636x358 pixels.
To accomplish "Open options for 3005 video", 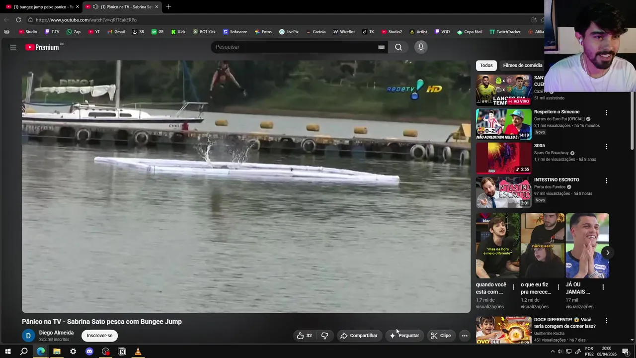I will pyautogui.click(x=606, y=147).
